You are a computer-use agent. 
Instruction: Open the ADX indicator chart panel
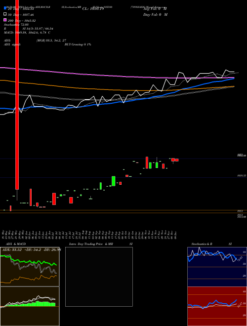(x=30, y=267)
